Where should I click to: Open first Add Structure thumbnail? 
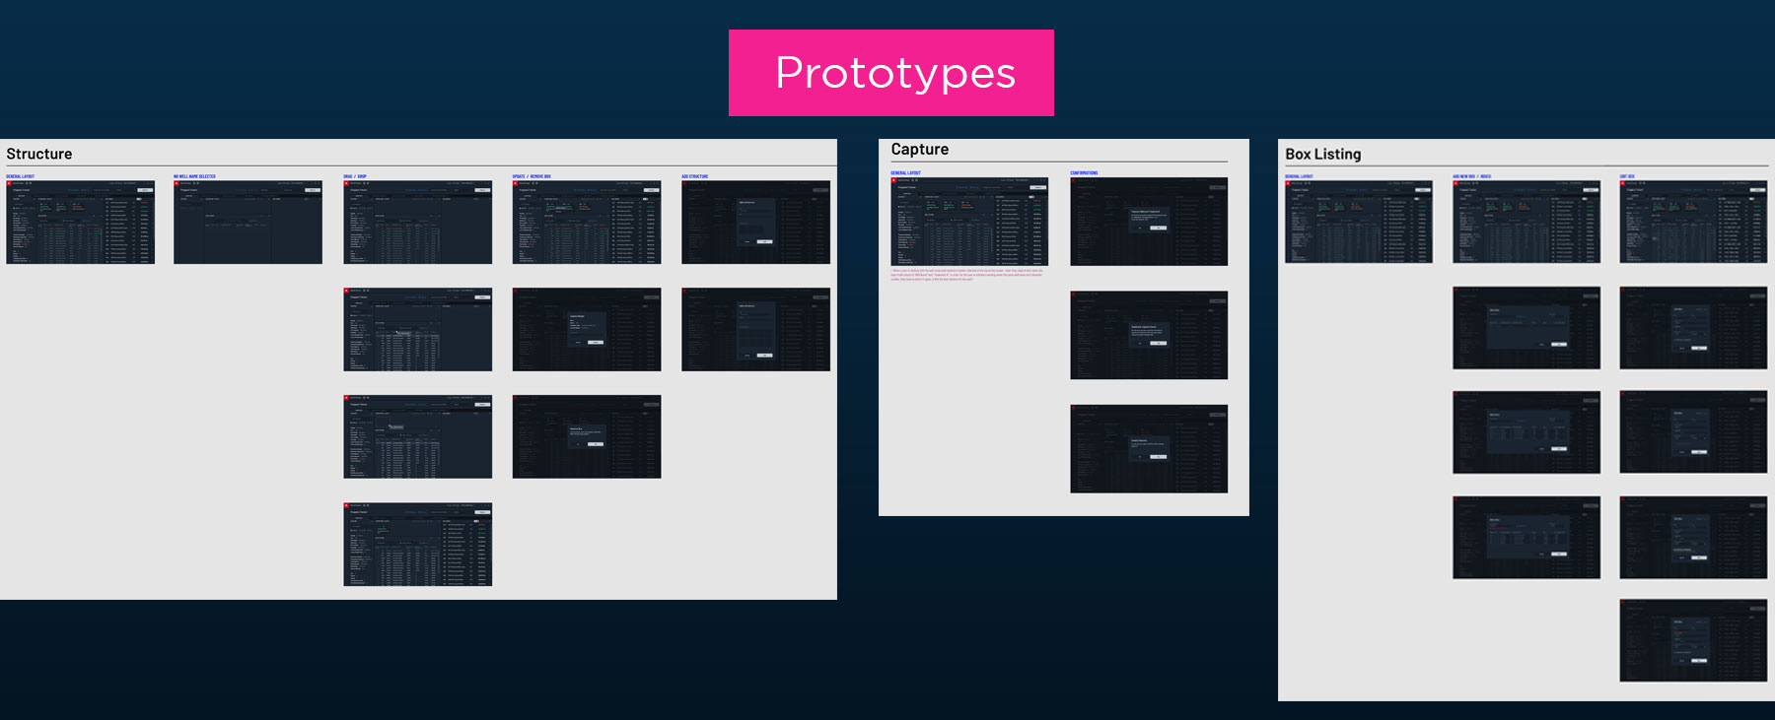click(755, 222)
